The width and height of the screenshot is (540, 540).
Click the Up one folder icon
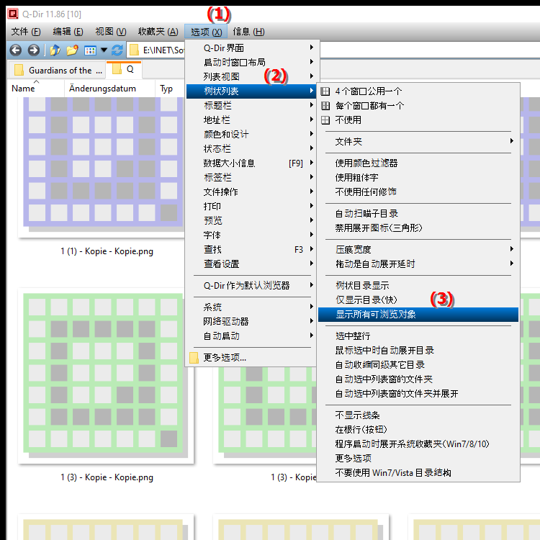pos(55,50)
